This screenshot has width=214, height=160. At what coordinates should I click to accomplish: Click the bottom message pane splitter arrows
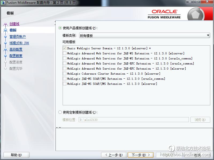click(58, 127)
